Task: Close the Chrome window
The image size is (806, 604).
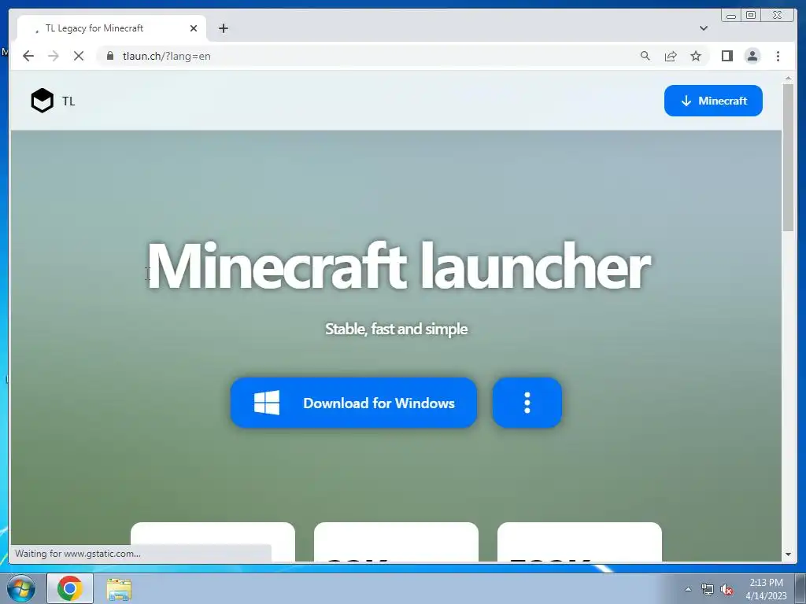Action: coord(777,16)
